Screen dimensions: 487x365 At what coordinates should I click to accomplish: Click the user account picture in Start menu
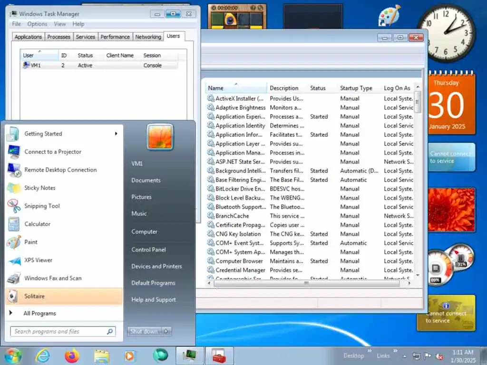point(160,137)
